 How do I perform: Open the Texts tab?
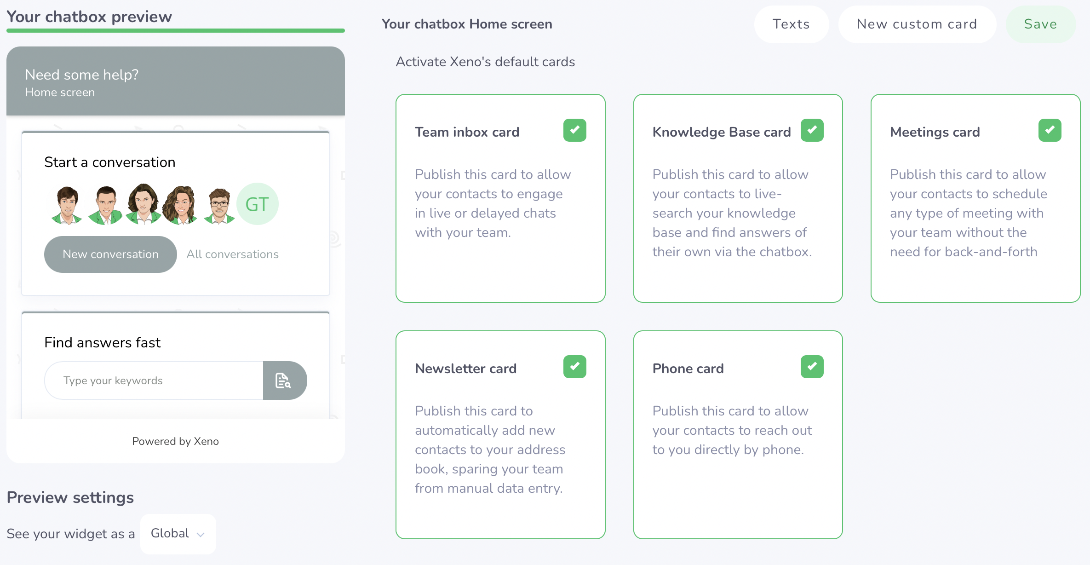791,24
